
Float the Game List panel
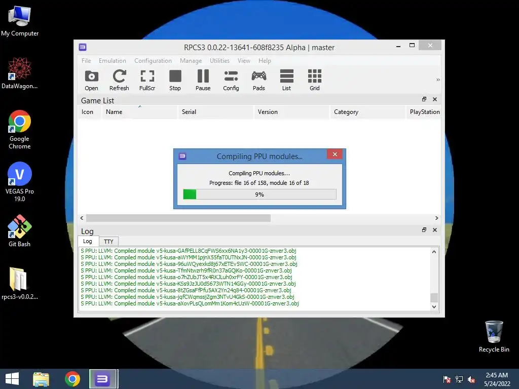424,99
